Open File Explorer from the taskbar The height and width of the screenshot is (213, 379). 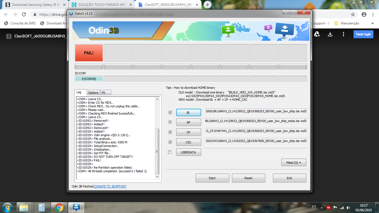point(24,207)
